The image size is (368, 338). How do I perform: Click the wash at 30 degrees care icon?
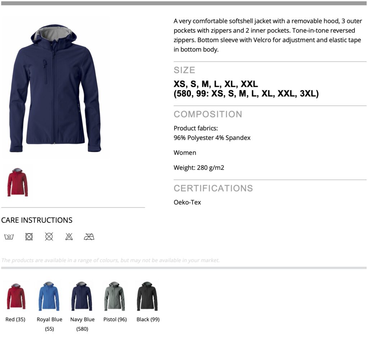[x=9, y=236]
